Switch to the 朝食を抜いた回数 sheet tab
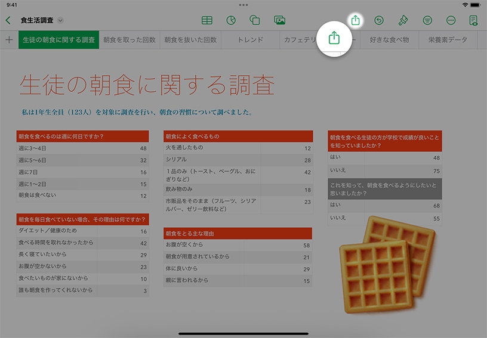The height and width of the screenshot is (338, 487). (190, 40)
